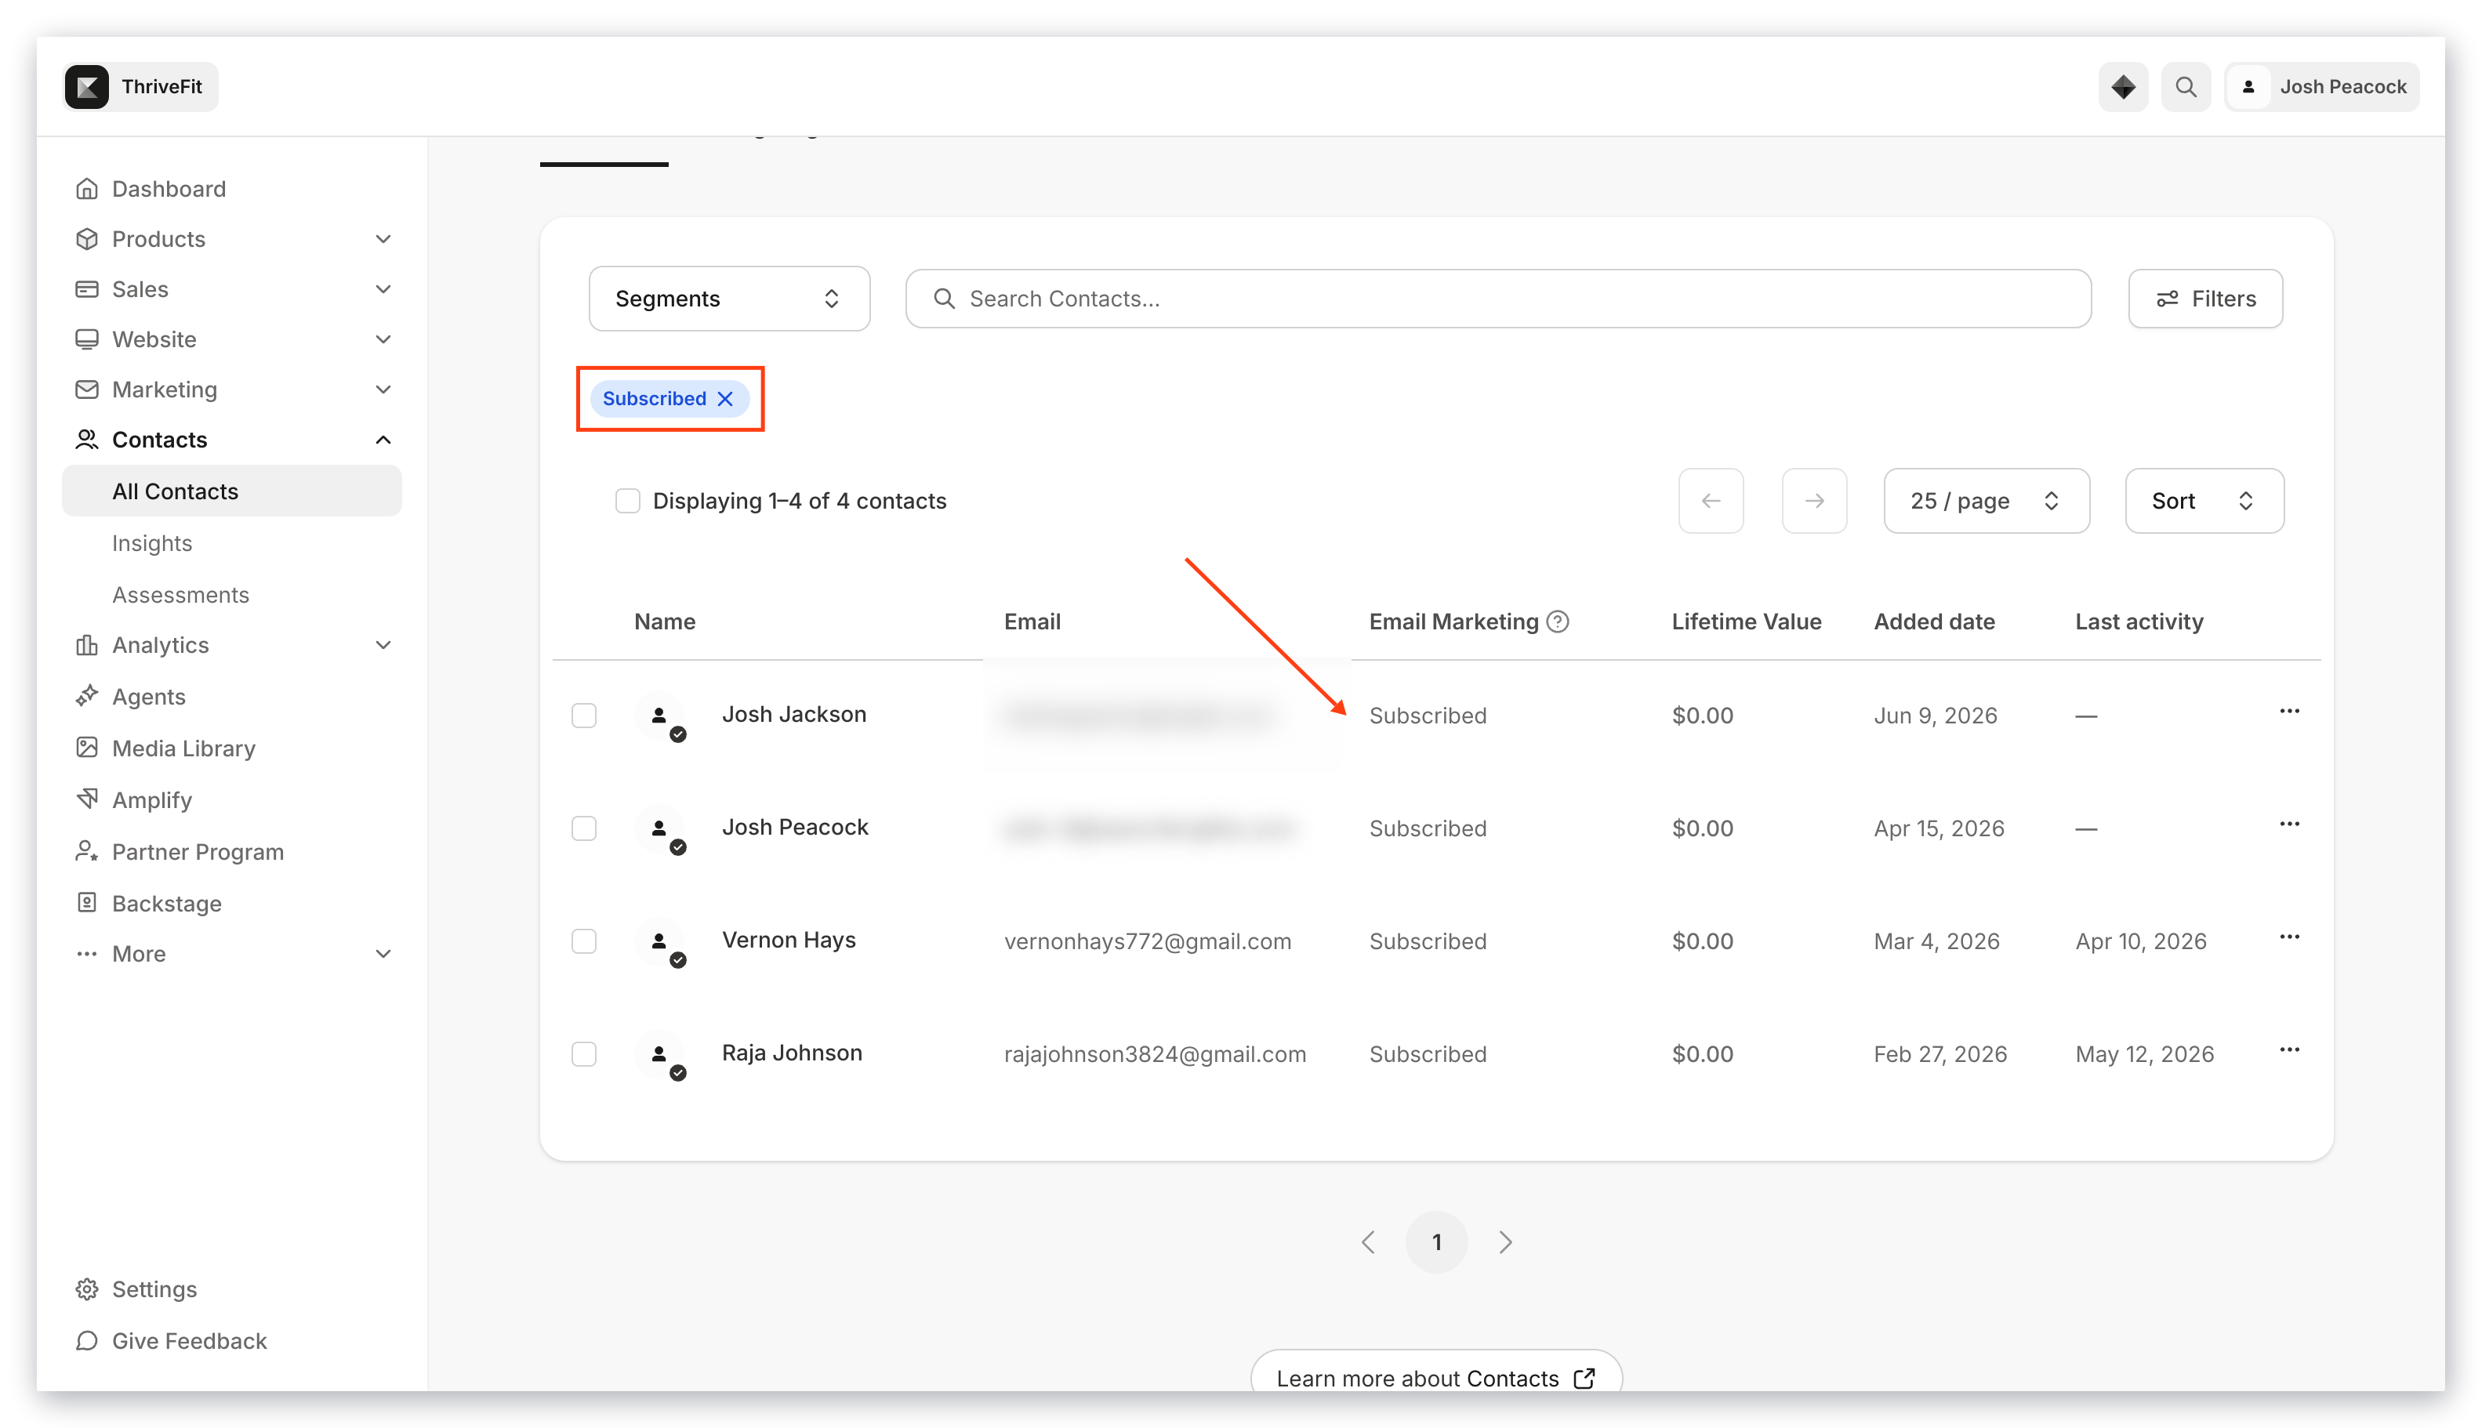Viewport: 2482px width, 1428px height.
Task: Open Raja Johnson contact name
Action: click(792, 1053)
